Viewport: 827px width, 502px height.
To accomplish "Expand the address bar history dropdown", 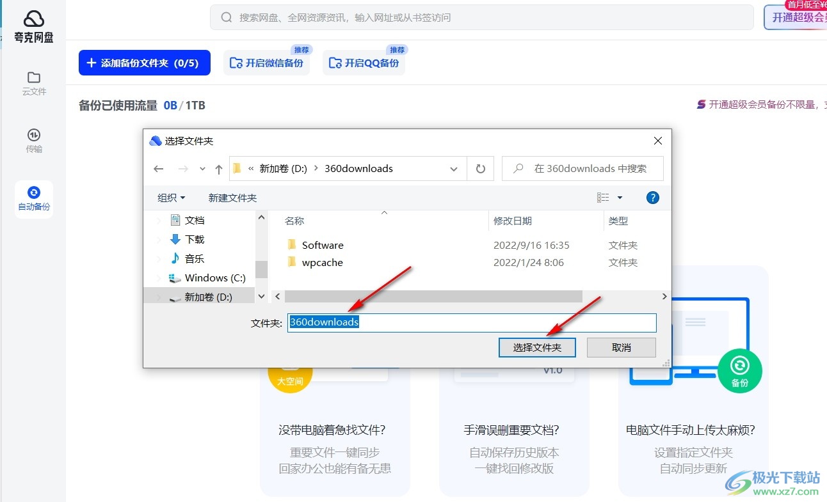I will (454, 169).
